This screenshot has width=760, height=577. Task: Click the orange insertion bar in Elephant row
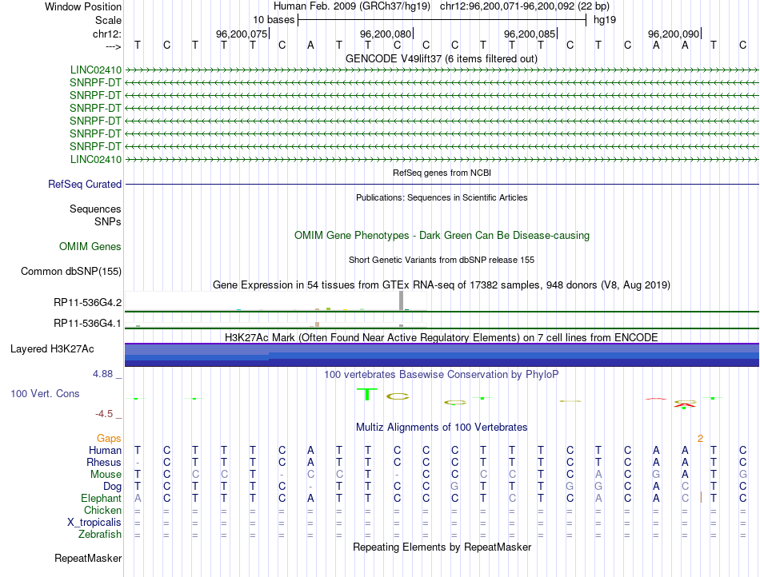pyautogui.click(x=701, y=498)
